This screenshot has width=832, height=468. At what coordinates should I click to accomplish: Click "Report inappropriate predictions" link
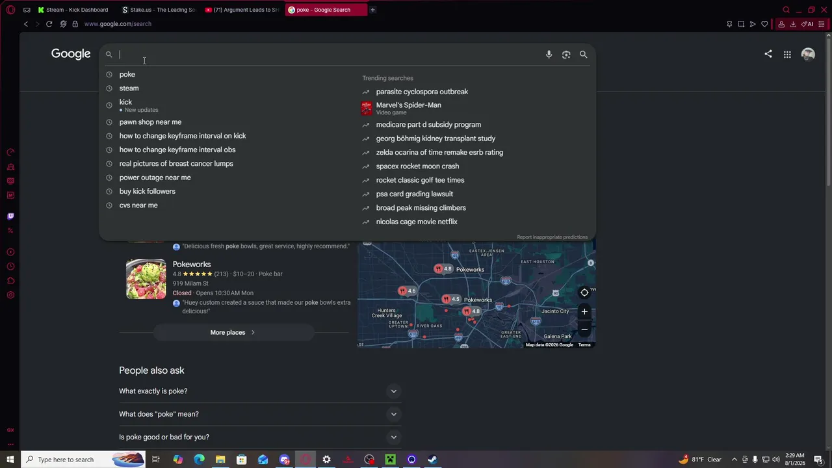(552, 237)
